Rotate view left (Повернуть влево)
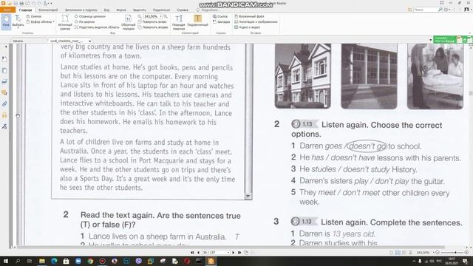Image resolution: width=473 pixels, height=266 pixels. (x=152, y=21)
